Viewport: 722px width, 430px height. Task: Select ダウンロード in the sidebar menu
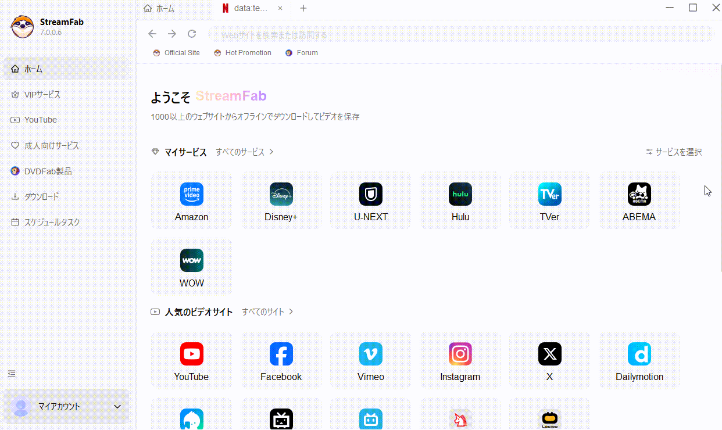[x=41, y=196]
